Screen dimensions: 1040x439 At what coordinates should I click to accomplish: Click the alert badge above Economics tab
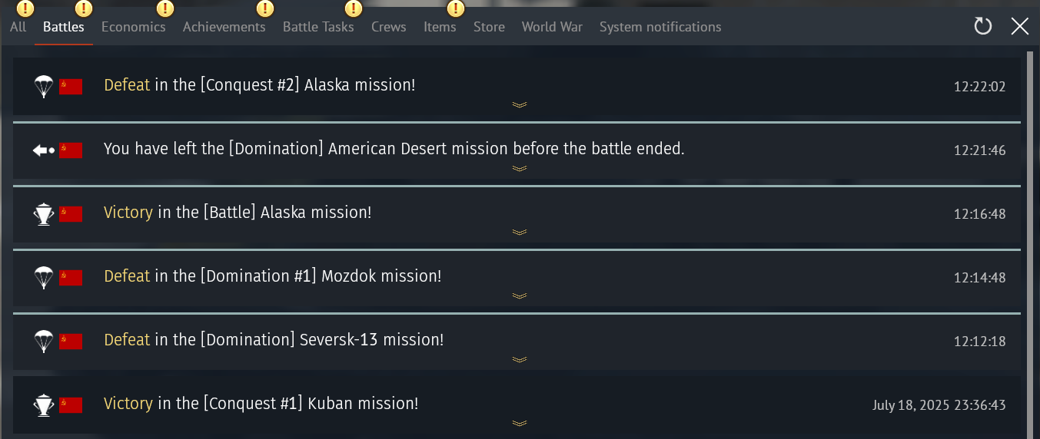[x=165, y=9]
